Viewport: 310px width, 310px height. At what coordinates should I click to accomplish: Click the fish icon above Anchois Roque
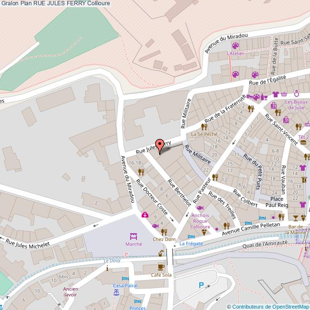click(200, 208)
